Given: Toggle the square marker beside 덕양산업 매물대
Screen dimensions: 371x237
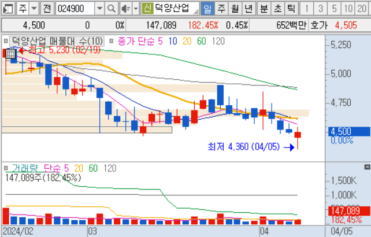Looking at the screenshot, I should [x=6, y=41].
